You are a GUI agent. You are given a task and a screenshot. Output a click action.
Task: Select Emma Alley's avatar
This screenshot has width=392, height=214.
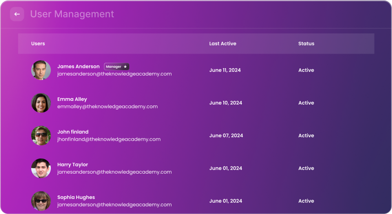coord(41,103)
